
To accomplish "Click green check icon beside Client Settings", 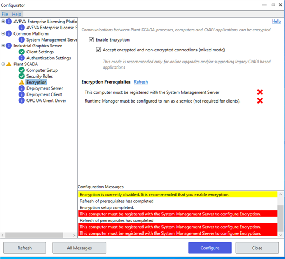I will click(x=22, y=52).
